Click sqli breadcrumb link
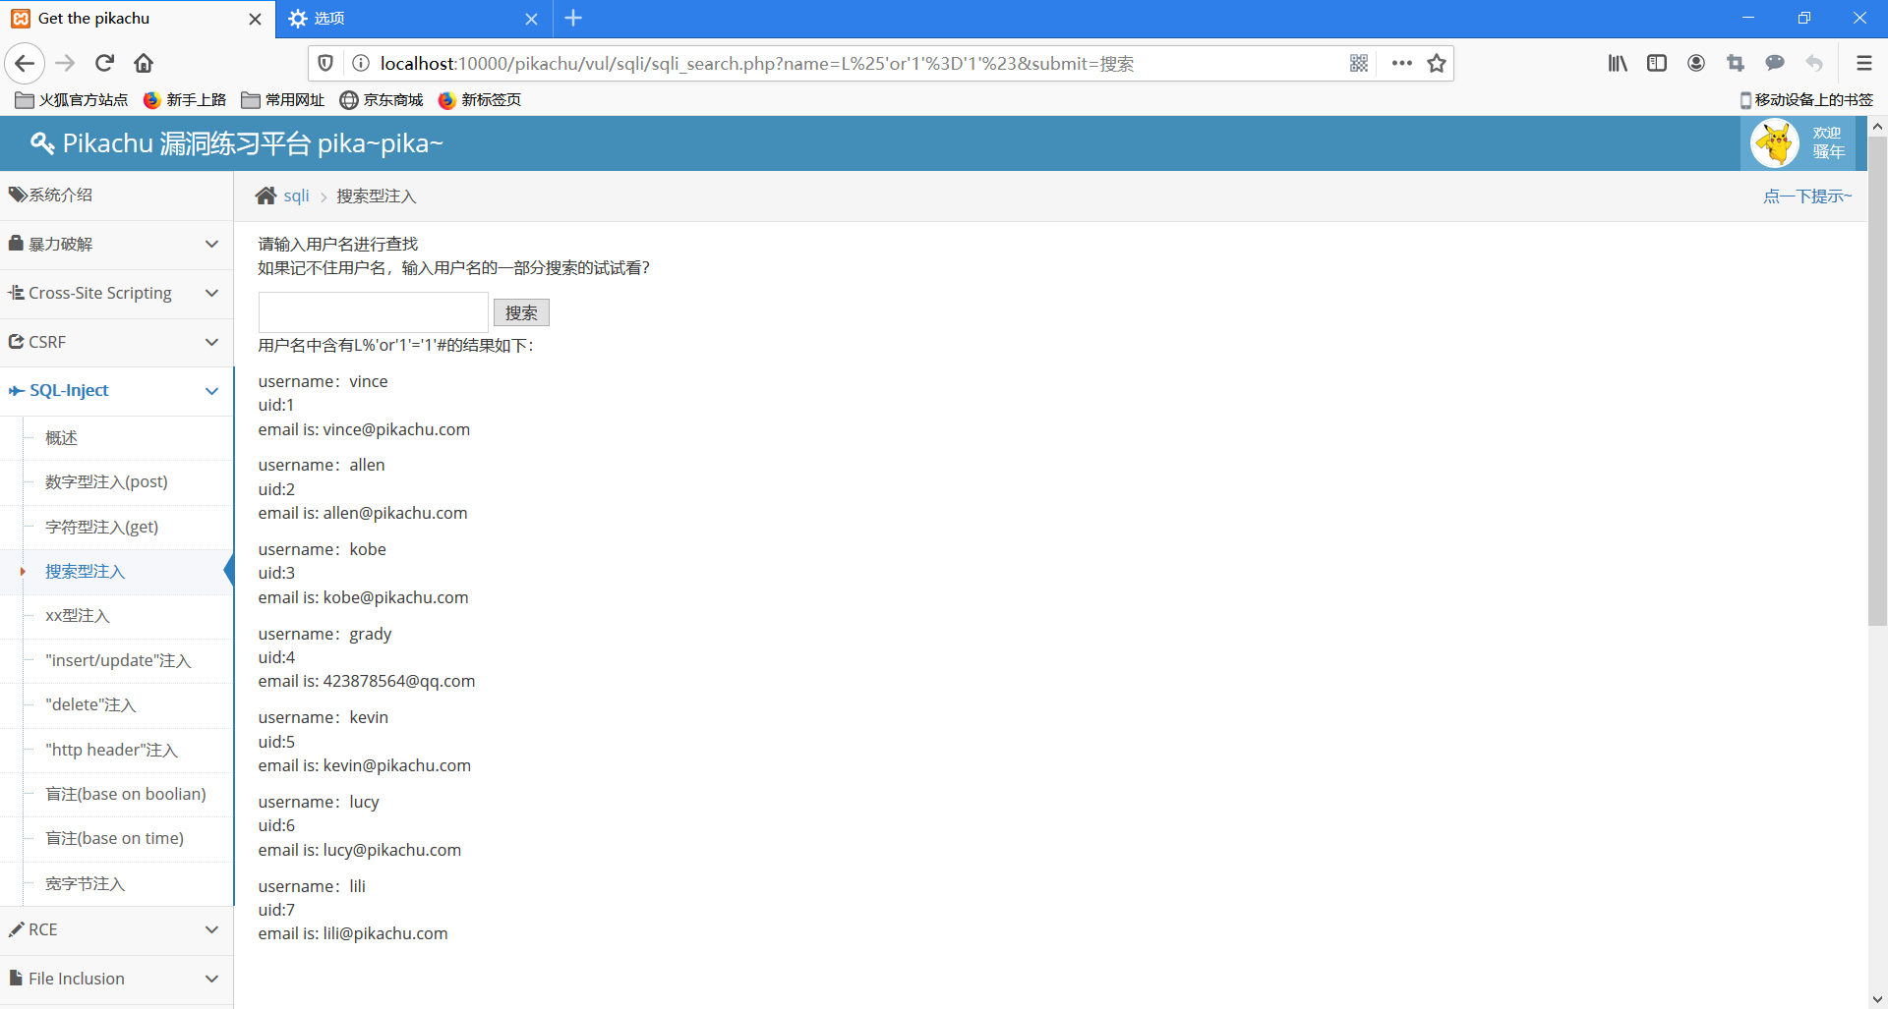 pyautogui.click(x=296, y=196)
